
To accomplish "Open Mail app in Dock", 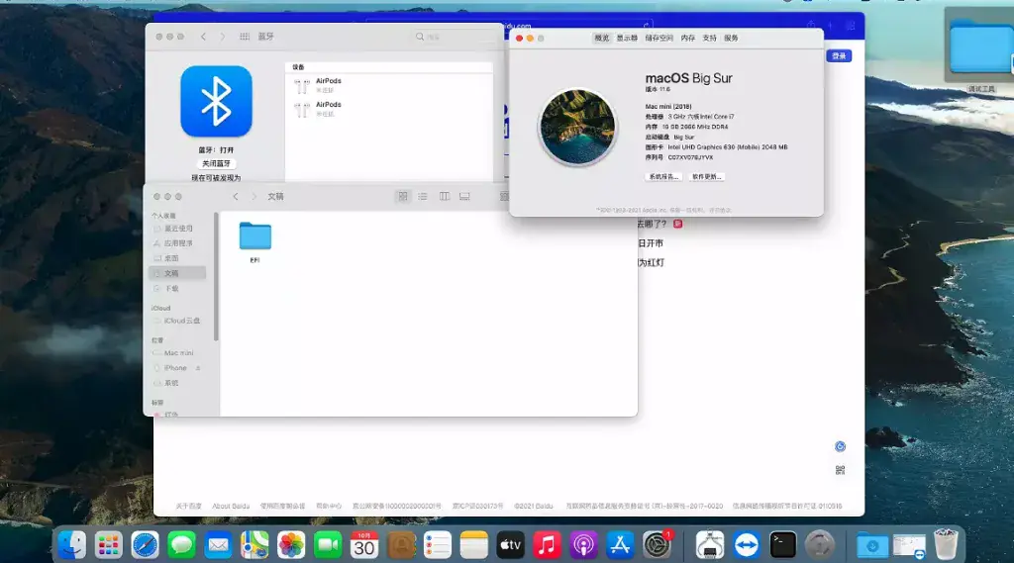I will tap(218, 545).
